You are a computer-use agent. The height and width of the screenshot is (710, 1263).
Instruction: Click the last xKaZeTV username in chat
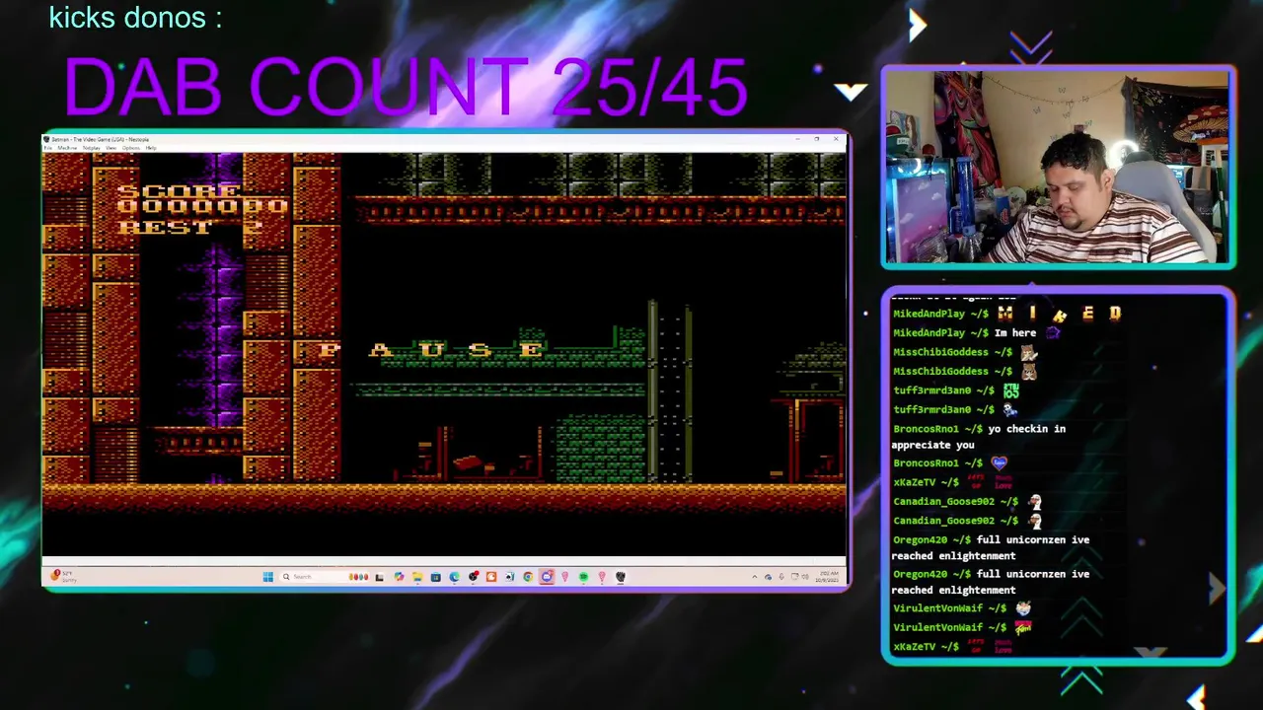[x=914, y=647]
